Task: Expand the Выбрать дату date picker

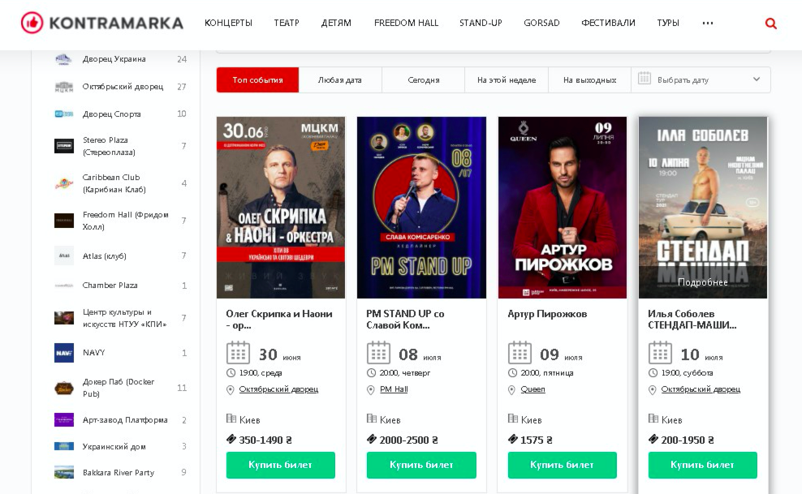Action: click(x=700, y=79)
